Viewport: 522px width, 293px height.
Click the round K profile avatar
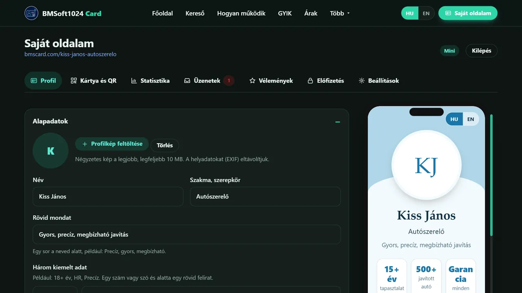(51, 151)
